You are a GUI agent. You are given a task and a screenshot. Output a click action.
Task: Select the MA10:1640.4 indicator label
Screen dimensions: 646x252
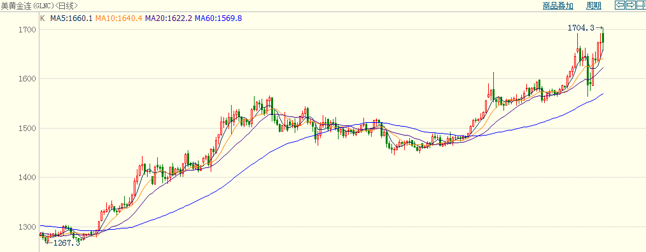click(118, 18)
